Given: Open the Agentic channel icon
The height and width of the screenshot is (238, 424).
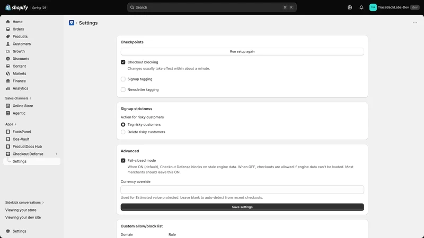Looking at the screenshot, I should coord(8,113).
